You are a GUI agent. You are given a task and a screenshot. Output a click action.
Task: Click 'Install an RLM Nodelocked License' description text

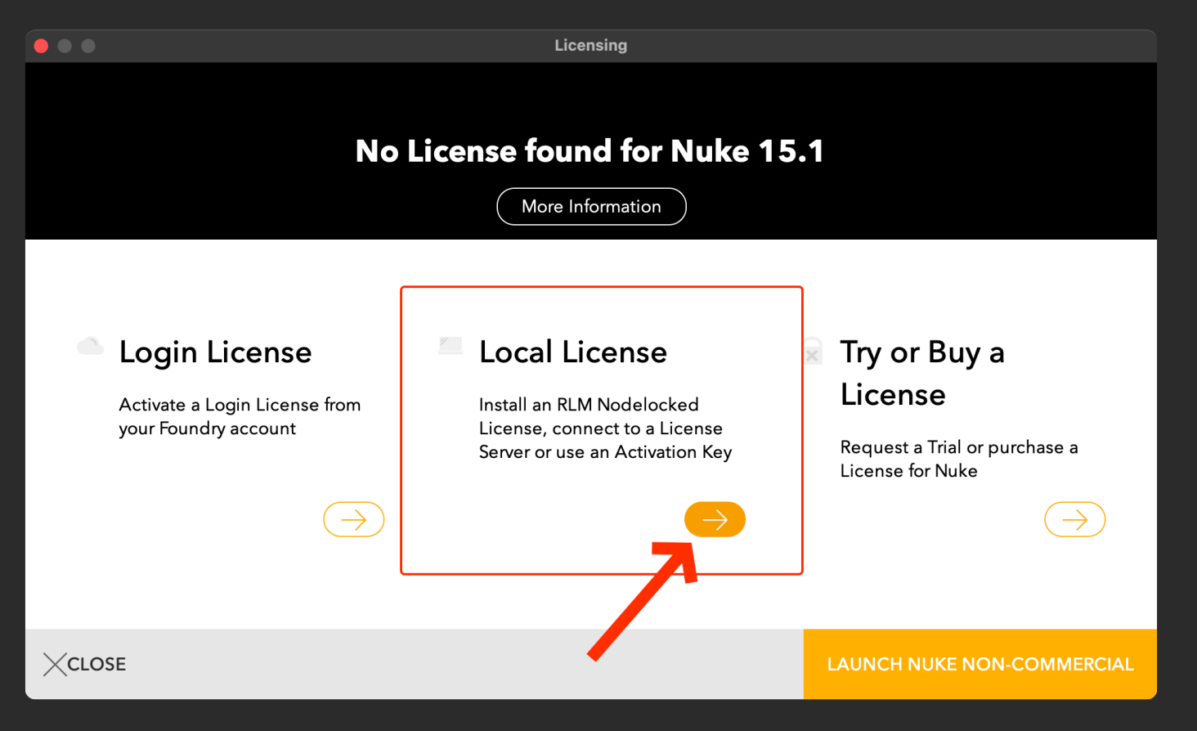pyautogui.click(x=605, y=428)
